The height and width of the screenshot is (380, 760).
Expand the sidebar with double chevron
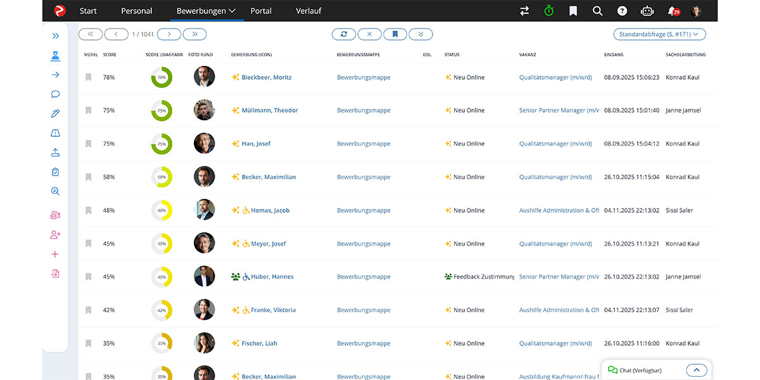click(x=55, y=36)
